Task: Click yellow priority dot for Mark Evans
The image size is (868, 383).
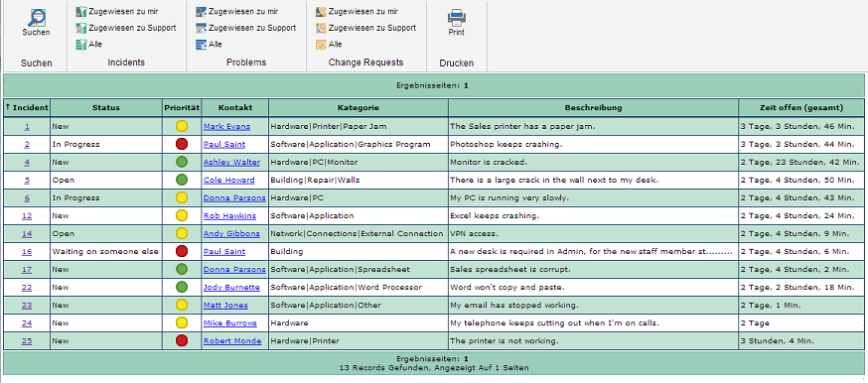Action: pyautogui.click(x=182, y=126)
